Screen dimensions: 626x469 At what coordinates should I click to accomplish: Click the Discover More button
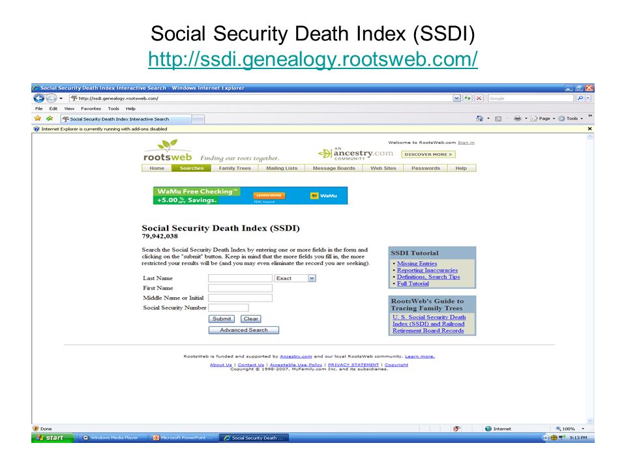[428, 154]
